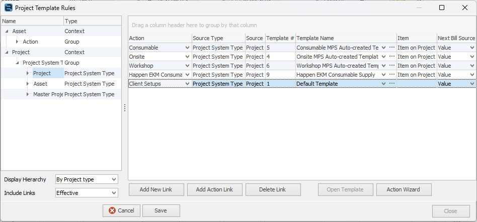
Task: Open Template Name dropdown for Workshop MPS
Action: [x=383, y=66]
